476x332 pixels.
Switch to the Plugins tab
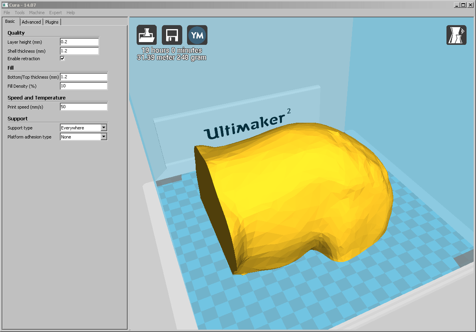[x=52, y=22]
